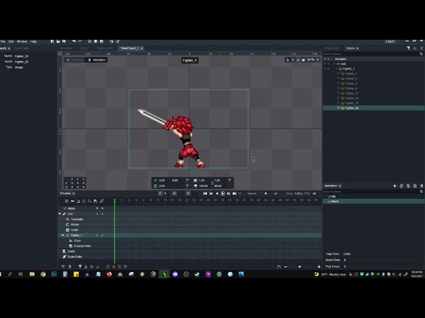The height and width of the screenshot is (318, 425).
Task: Switch to Armature mode button
Action: click(x=75, y=60)
